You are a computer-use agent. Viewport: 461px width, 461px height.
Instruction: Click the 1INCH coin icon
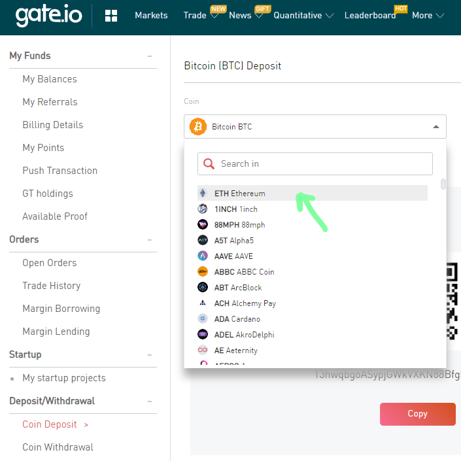tap(203, 209)
